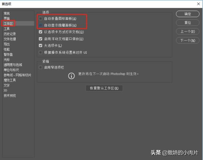Click 恢复默认工作区(R) button
Image resolution: width=203 pixels, height=160 pixels.
point(104,88)
